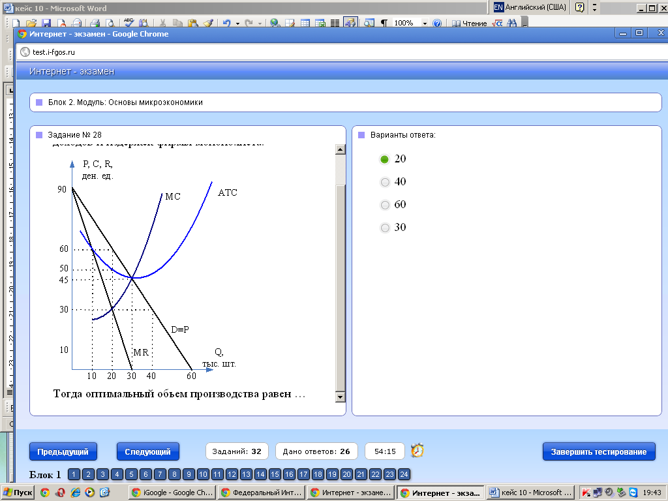Click the Чтение reading mode button

pos(468,23)
